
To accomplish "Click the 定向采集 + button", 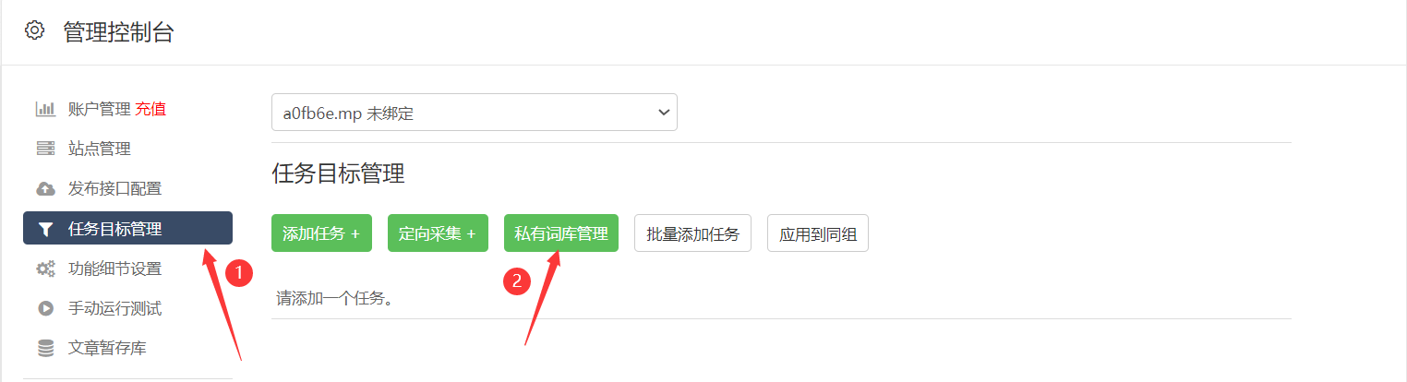I will [438, 233].
